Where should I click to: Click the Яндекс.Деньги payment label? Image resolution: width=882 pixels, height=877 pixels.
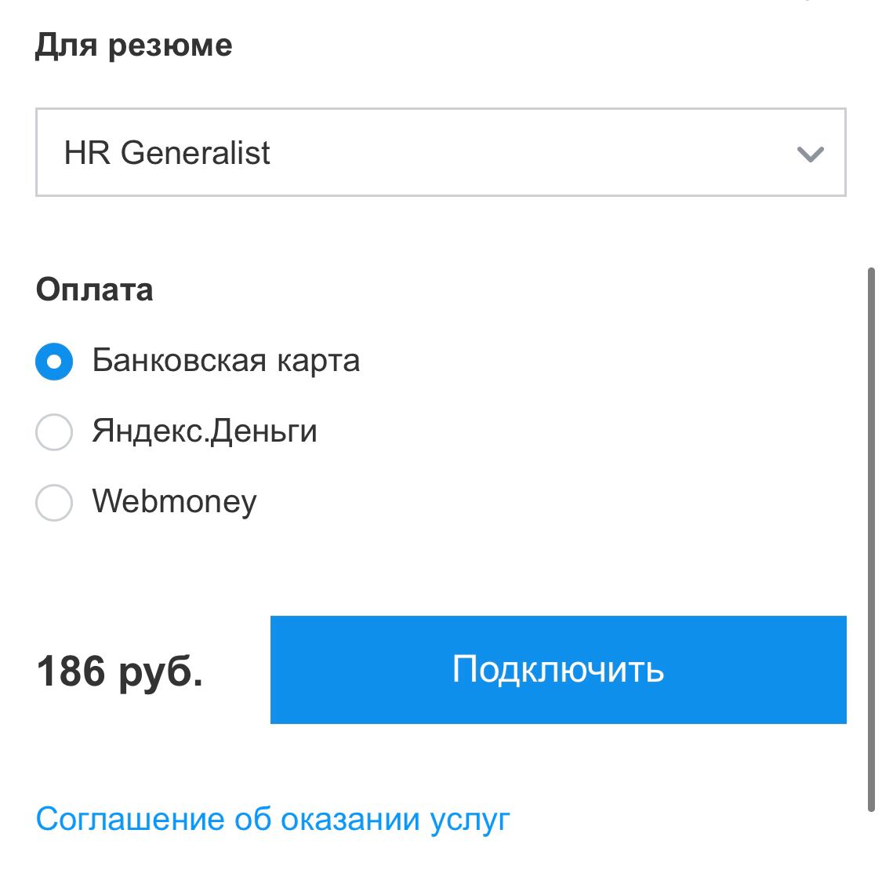coord(205,431)
